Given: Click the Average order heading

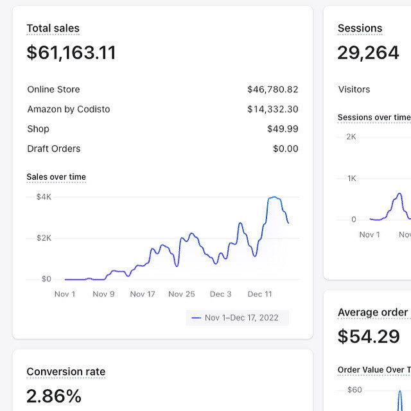Looking at the screenshot, I should pos(372,313).
